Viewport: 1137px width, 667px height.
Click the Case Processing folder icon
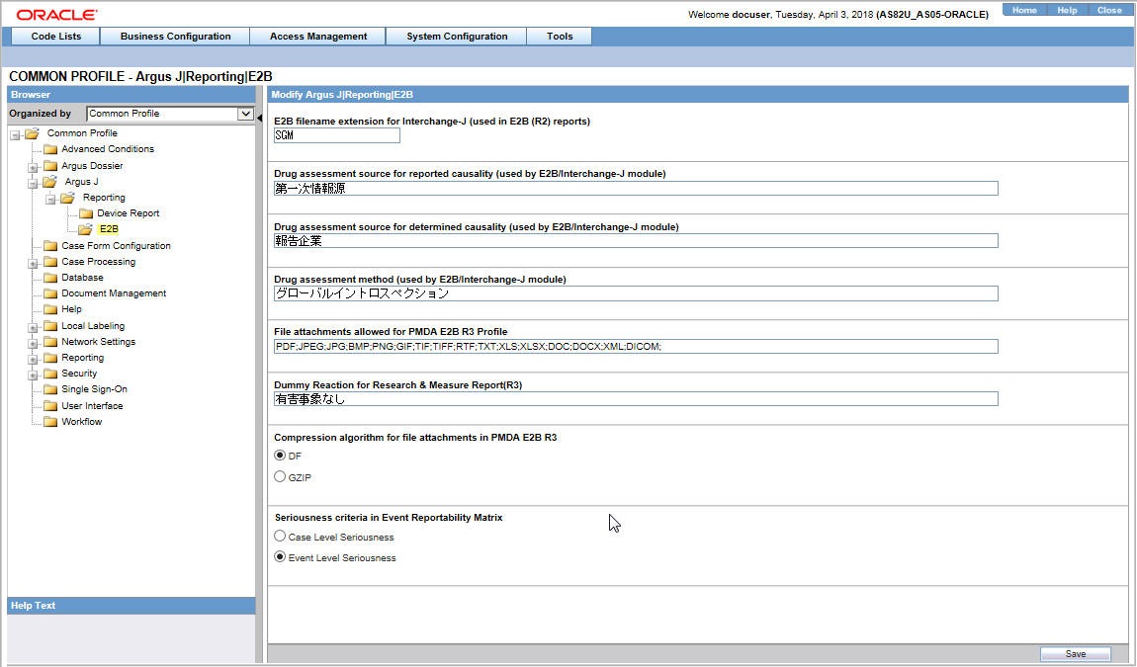(50, 262)
